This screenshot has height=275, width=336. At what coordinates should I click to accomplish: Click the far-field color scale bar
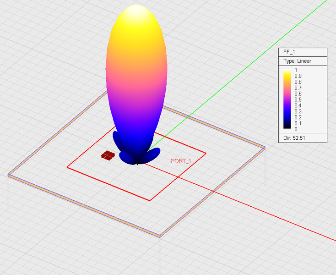pyautogui.click(x=287, y=100)
